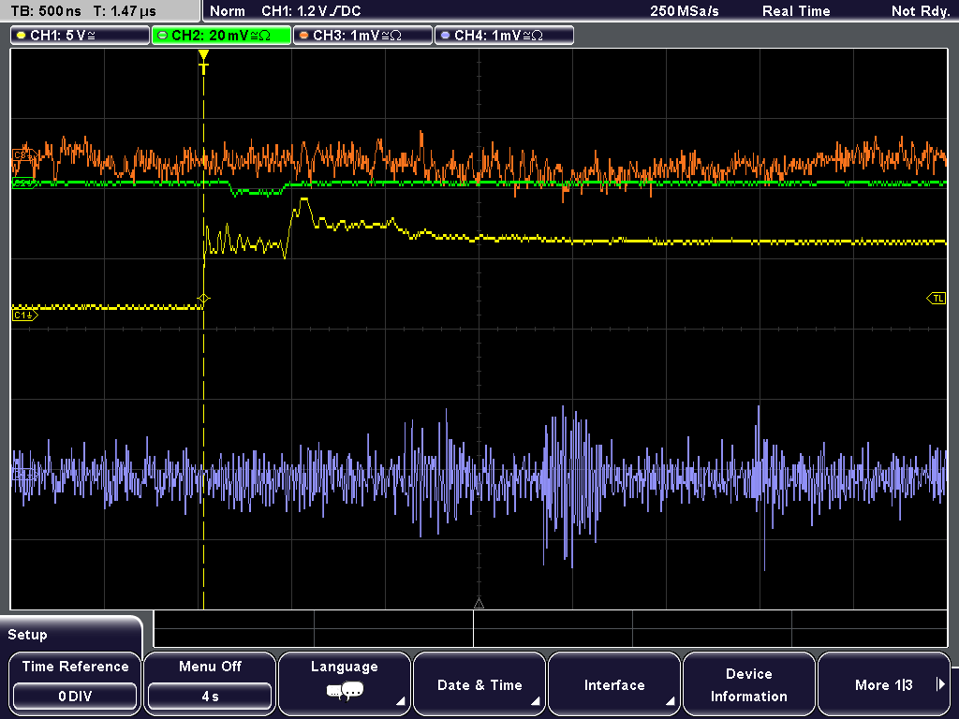This screenshot has height=719, width=959.
Task: Select the CH1: 5 V channel label
Action: click(x=81, y=36)
